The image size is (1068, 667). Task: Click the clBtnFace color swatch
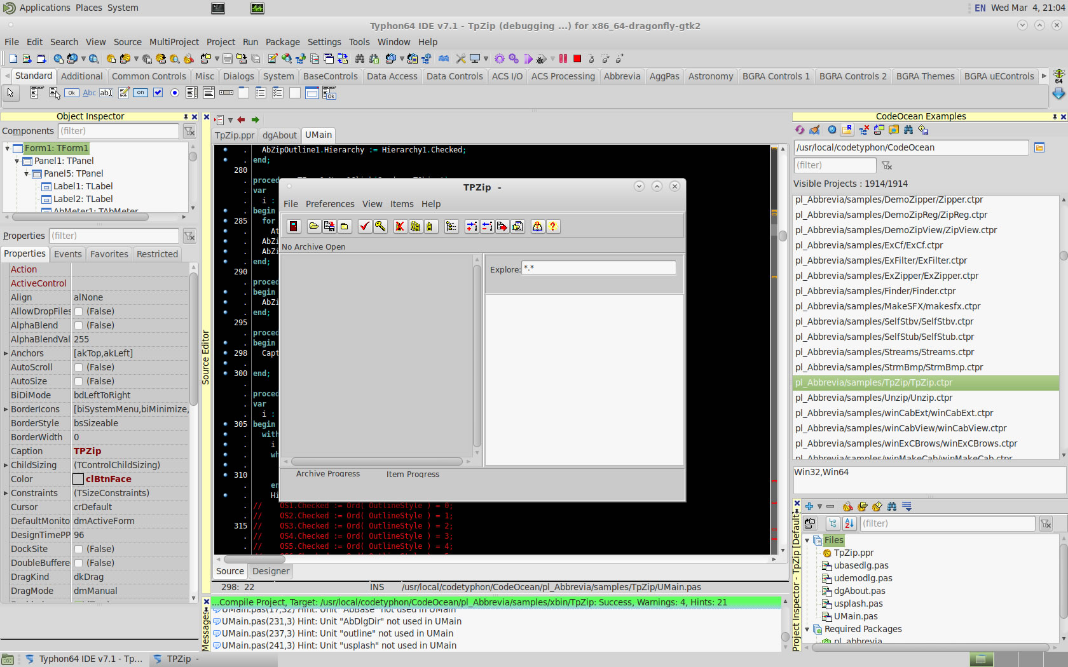[x=78, y=479]
